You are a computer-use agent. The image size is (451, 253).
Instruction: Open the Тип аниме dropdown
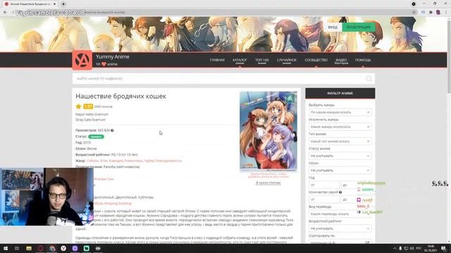click(x=340, y=141)
